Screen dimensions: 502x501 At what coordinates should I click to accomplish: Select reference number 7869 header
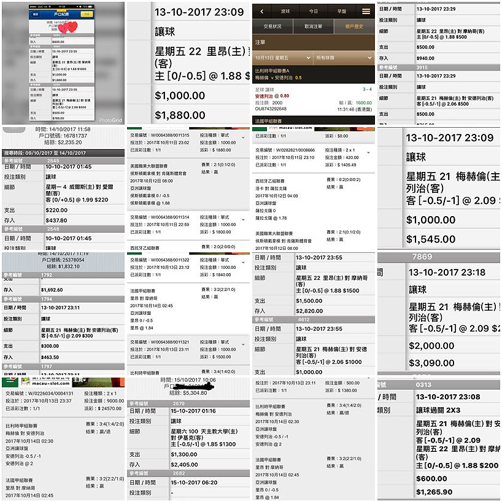pos(439,257)
